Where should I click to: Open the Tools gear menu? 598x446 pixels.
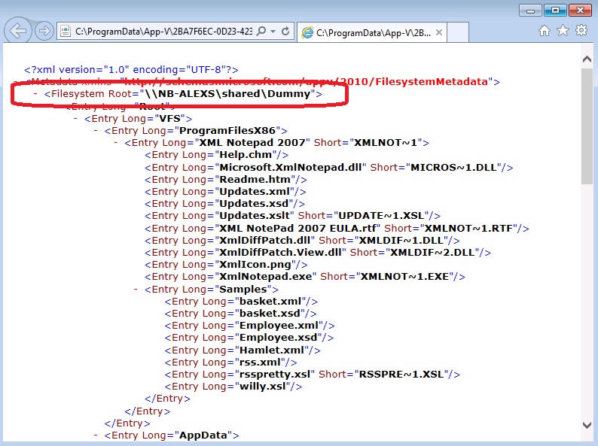coord(581,30)
